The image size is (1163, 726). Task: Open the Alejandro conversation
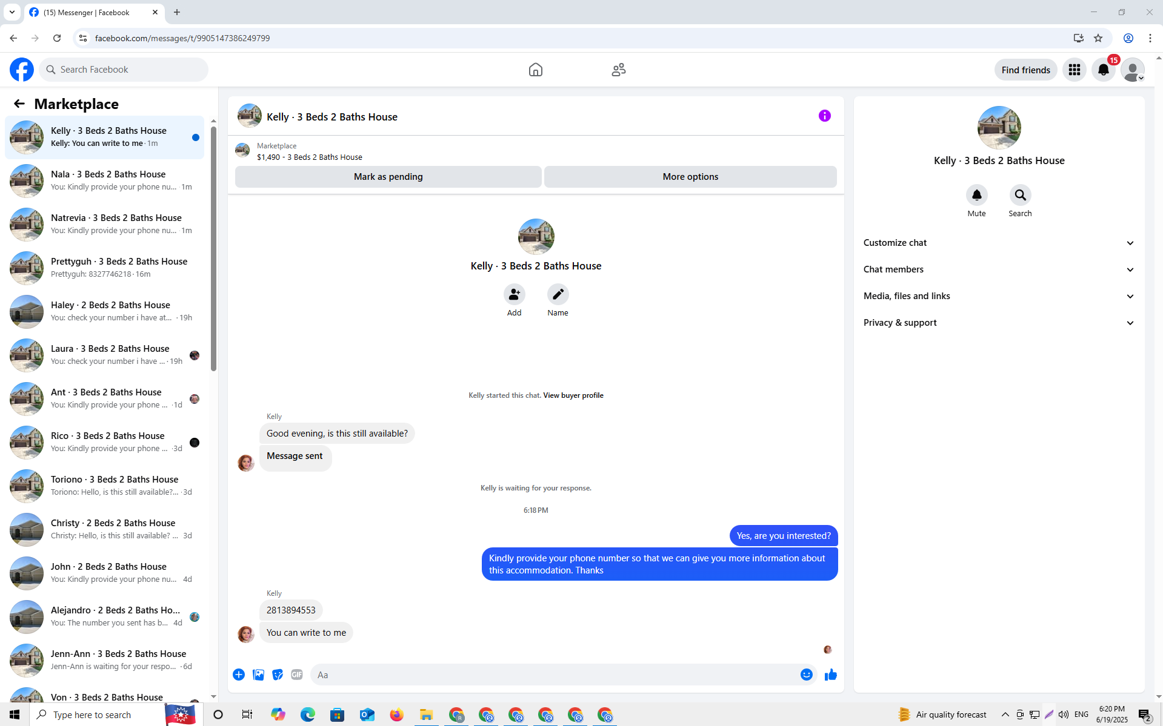[x=104, y=616]
